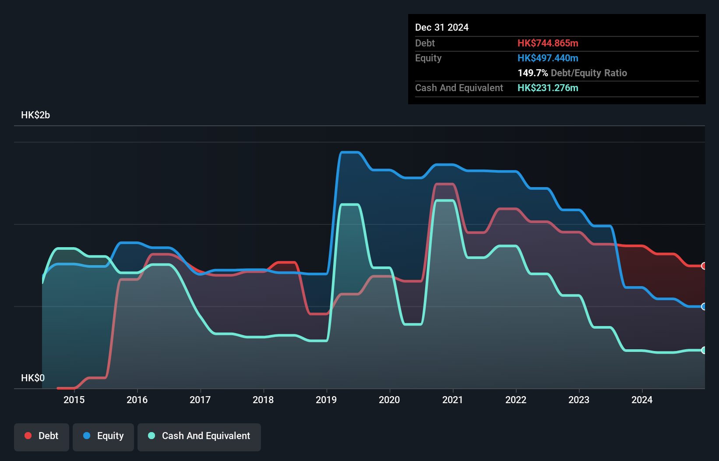
Task: Click the HK$497.440m equity value
Action: [x=548, y=58]
